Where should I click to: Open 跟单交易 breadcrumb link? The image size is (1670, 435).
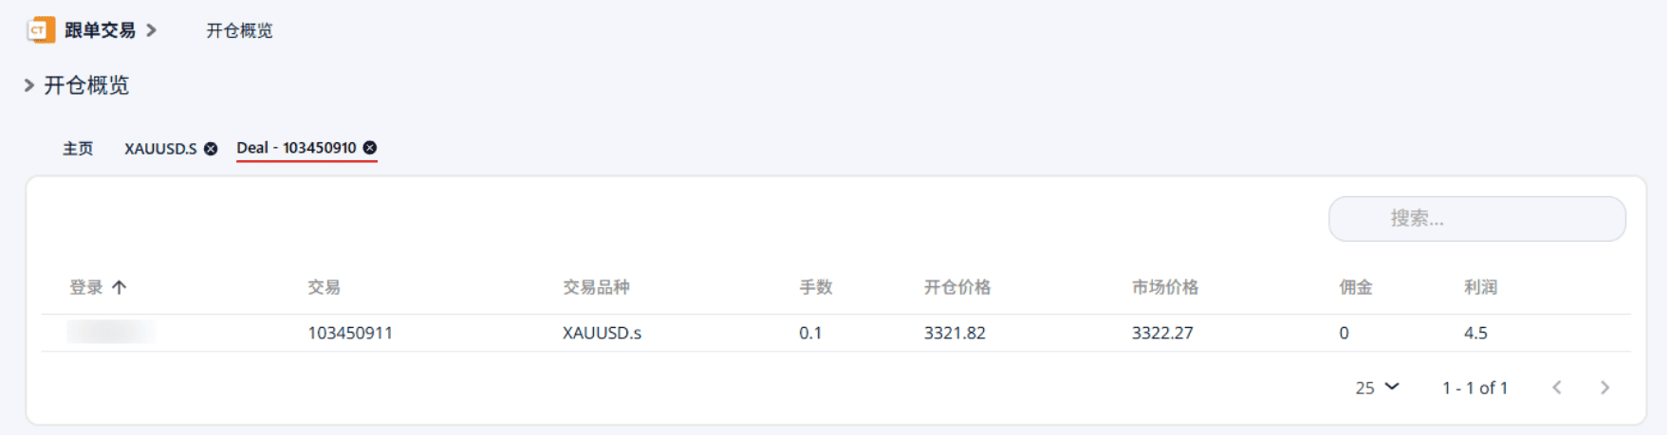click(x=100, y=30)
